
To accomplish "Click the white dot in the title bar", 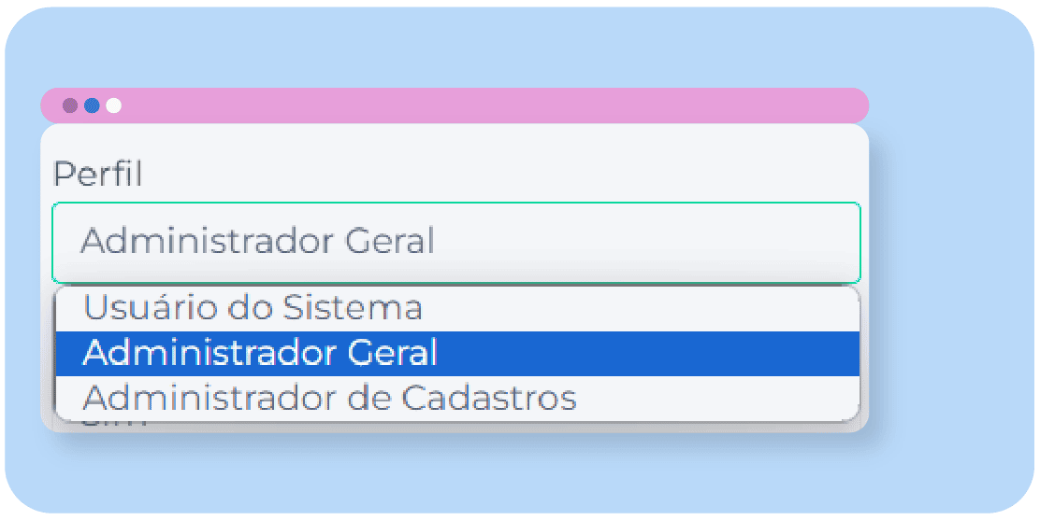I will click(x=113, y=105).
